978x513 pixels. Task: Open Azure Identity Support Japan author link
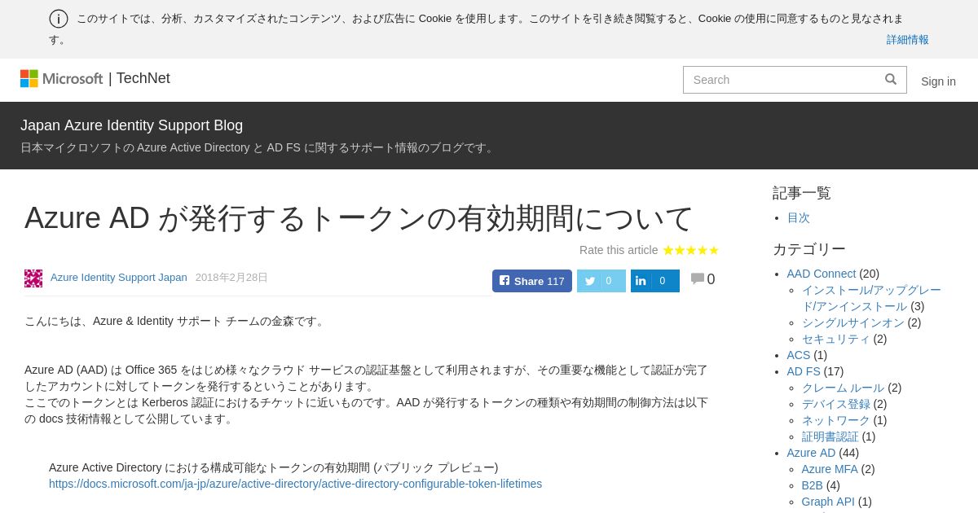(x=119, y=278)
